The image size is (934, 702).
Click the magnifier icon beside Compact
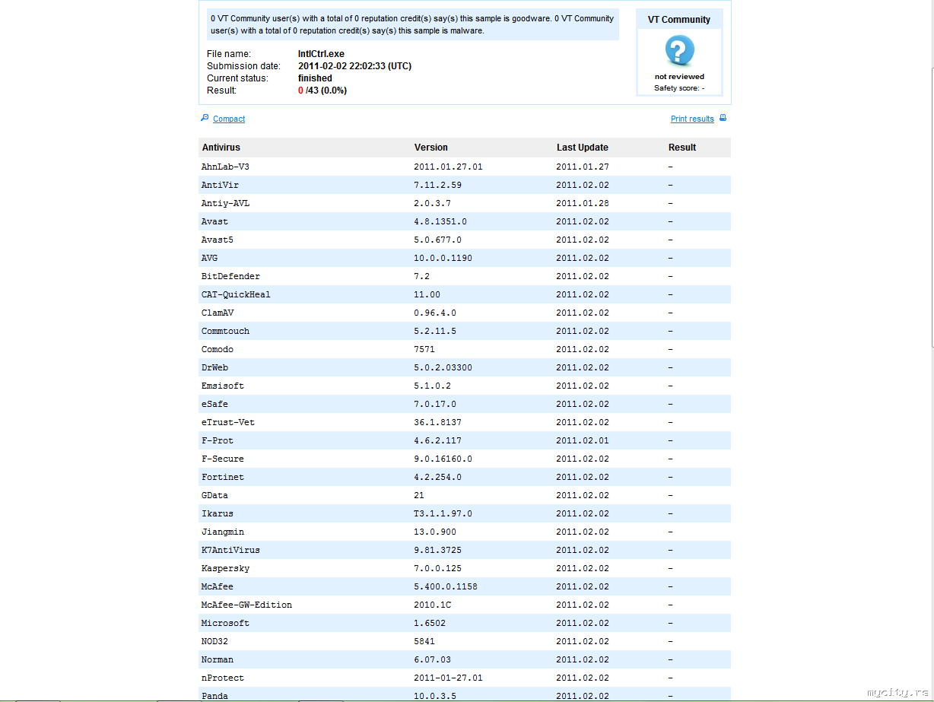[205, 118]
